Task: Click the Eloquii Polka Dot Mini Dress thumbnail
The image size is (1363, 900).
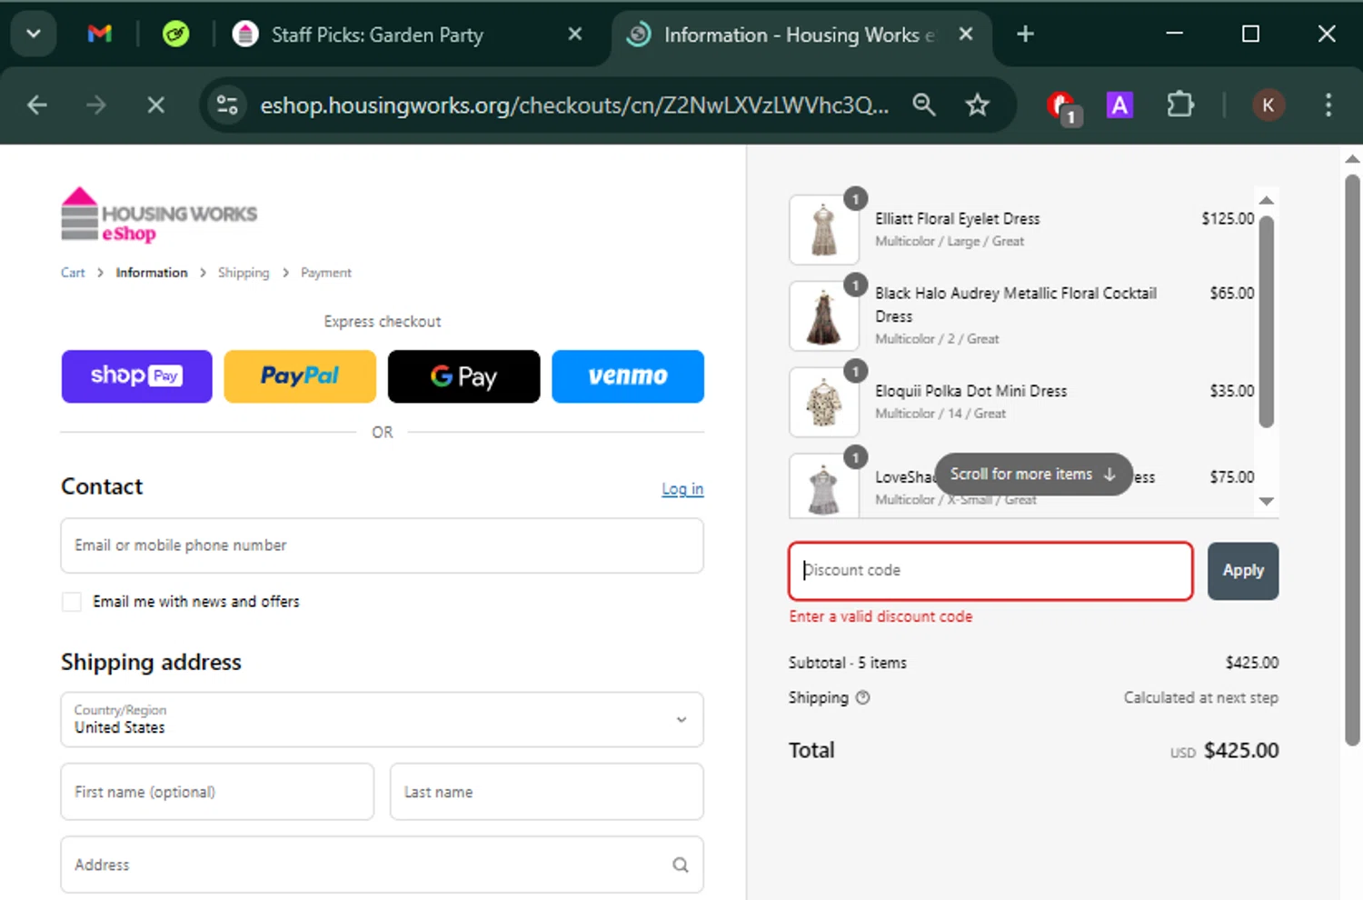Action: point(824,402)
